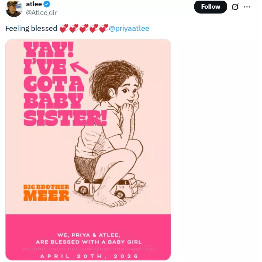Click the @Atlee_dir handle
This screenshot has height=262, width=262.
coord(41,13)
